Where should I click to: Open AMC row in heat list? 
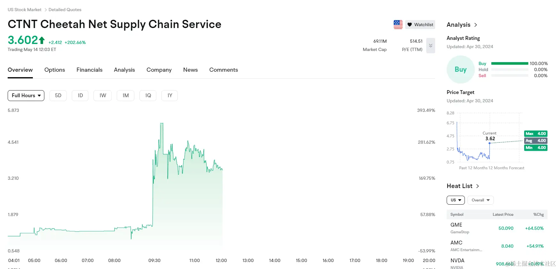[497, 246]
